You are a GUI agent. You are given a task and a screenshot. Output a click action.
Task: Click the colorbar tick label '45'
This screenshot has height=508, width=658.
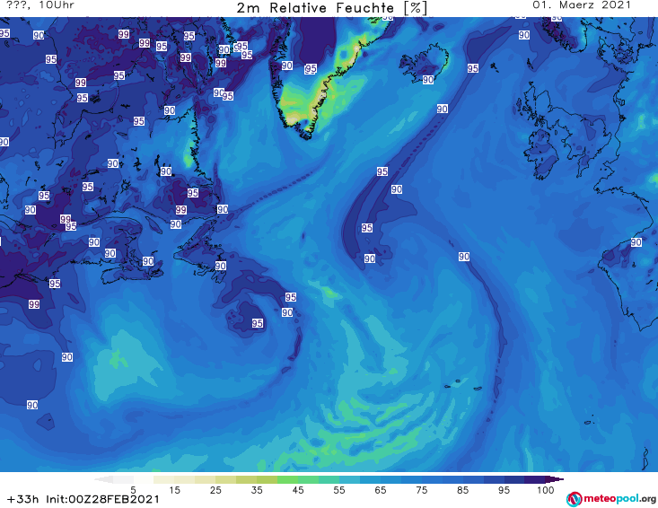click(298, 490)
